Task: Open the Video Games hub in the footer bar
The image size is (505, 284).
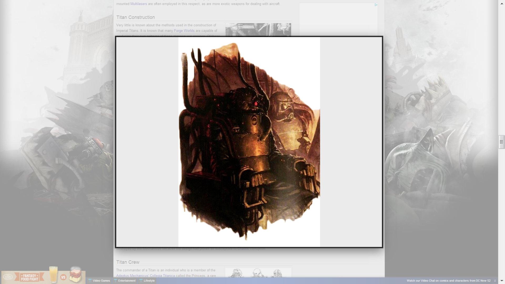Action: (x=99, y=281)
